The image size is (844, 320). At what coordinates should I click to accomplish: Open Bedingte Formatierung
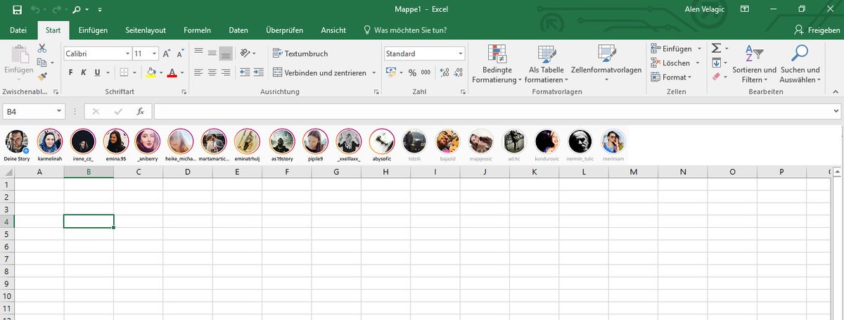click(497, 64)
